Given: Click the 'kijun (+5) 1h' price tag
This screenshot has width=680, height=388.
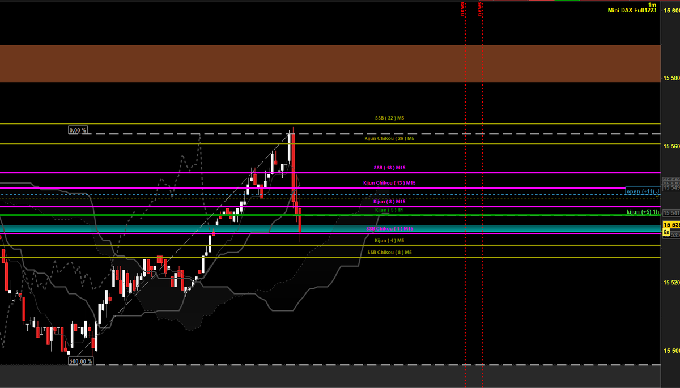Looking at the screenshot, I should click(x=643, y=212).
